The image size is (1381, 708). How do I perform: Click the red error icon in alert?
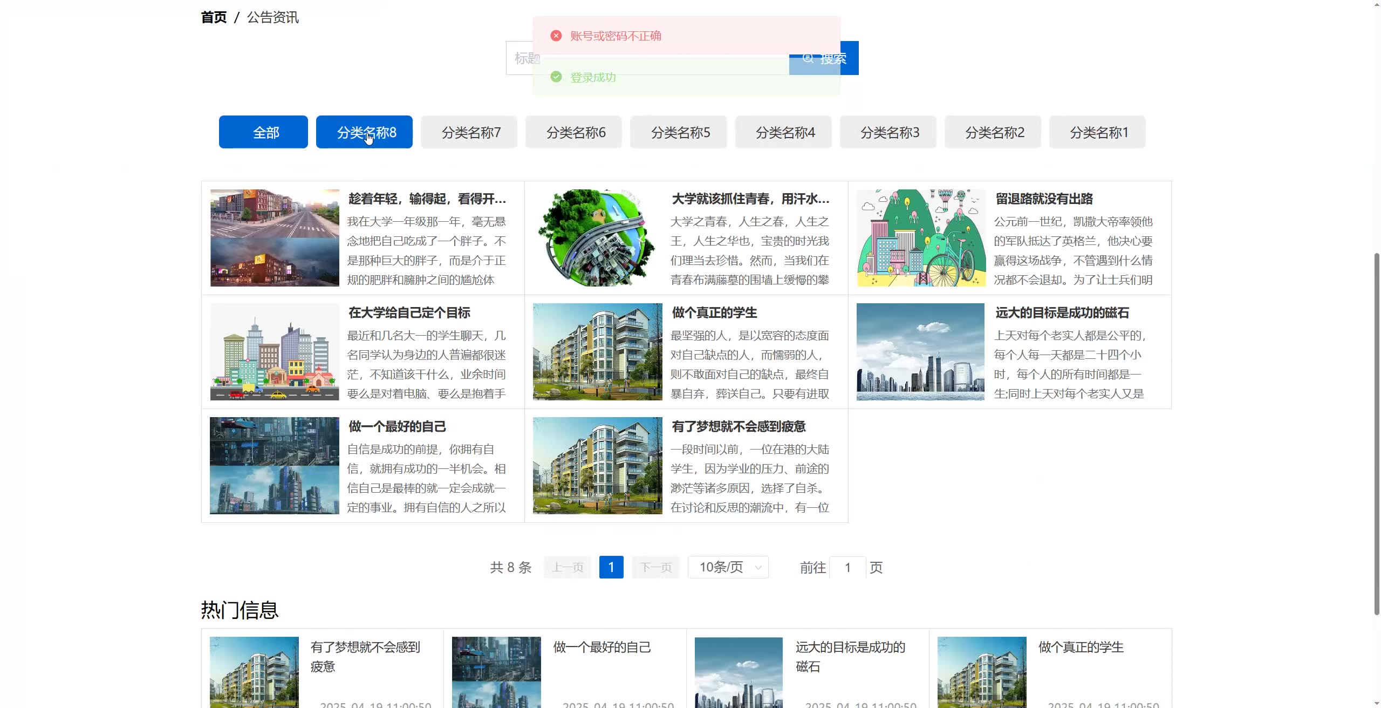coord(556,36)
